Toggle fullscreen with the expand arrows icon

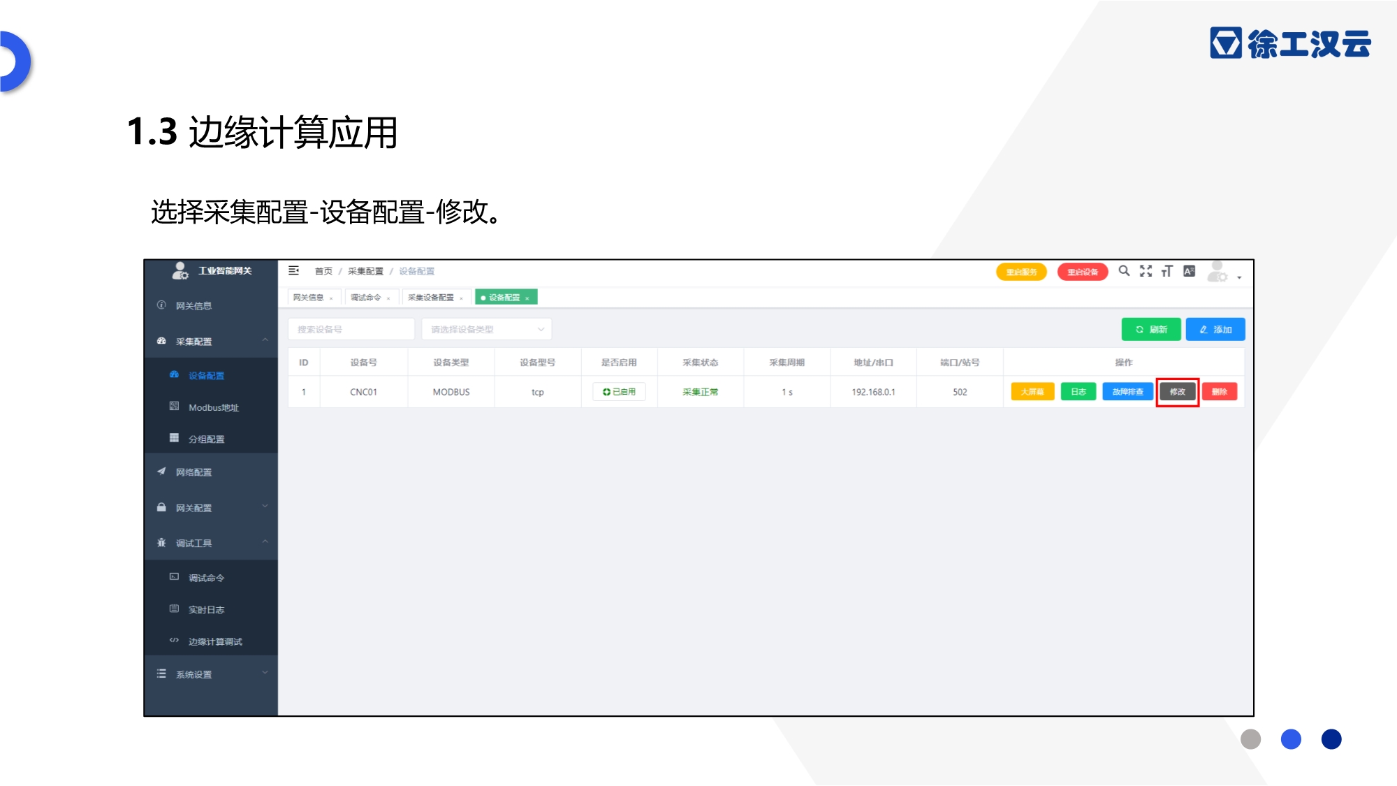(x=1146, y=270)
